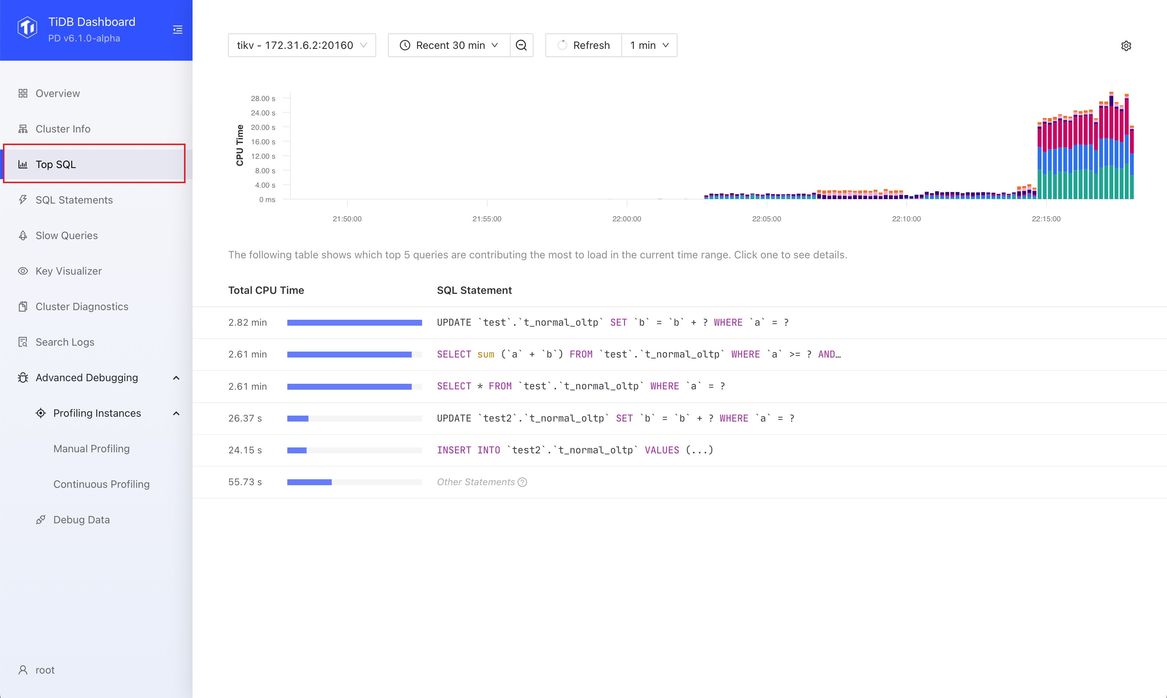Click the settings gear icon
This screenshot has width=1167, height=698.
pyautogui.click(x=1126, y=46)
